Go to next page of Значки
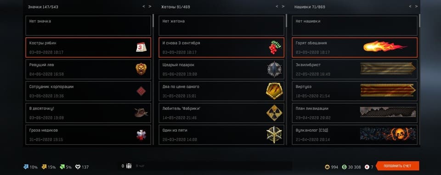Screen dimensions: 441x175 pyautogui.click(x=150, y=6)
